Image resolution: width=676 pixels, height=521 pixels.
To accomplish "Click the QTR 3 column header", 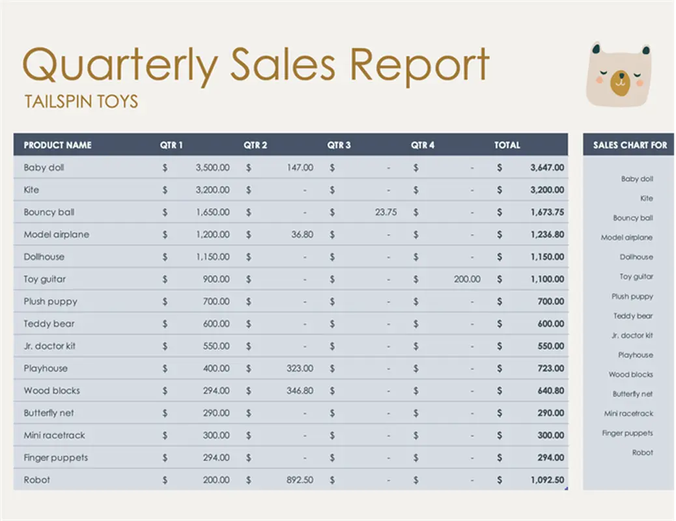I will point(339,145).
